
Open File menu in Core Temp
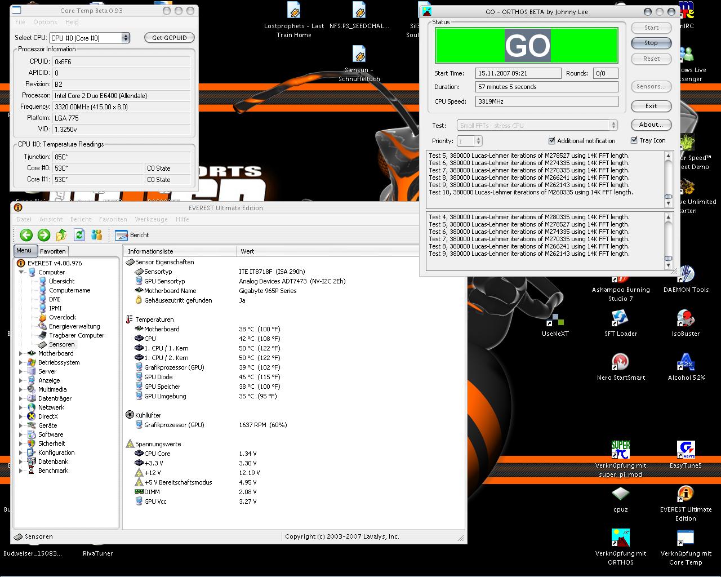pos(20,22)
